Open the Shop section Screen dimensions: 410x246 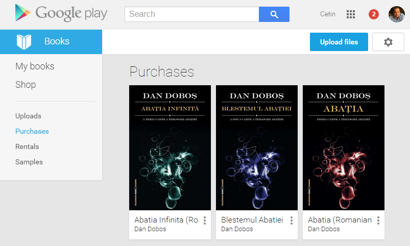click(x=26, y=84)
